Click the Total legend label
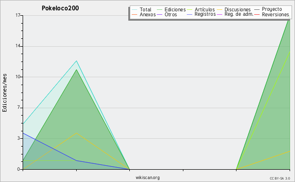Screen dimensions: 295x182 (146, 9)
